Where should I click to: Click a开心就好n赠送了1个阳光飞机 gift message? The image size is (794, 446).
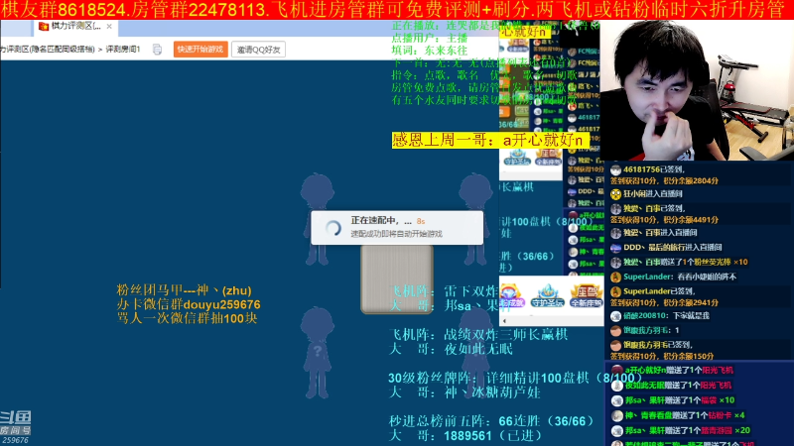coord(679,370)
